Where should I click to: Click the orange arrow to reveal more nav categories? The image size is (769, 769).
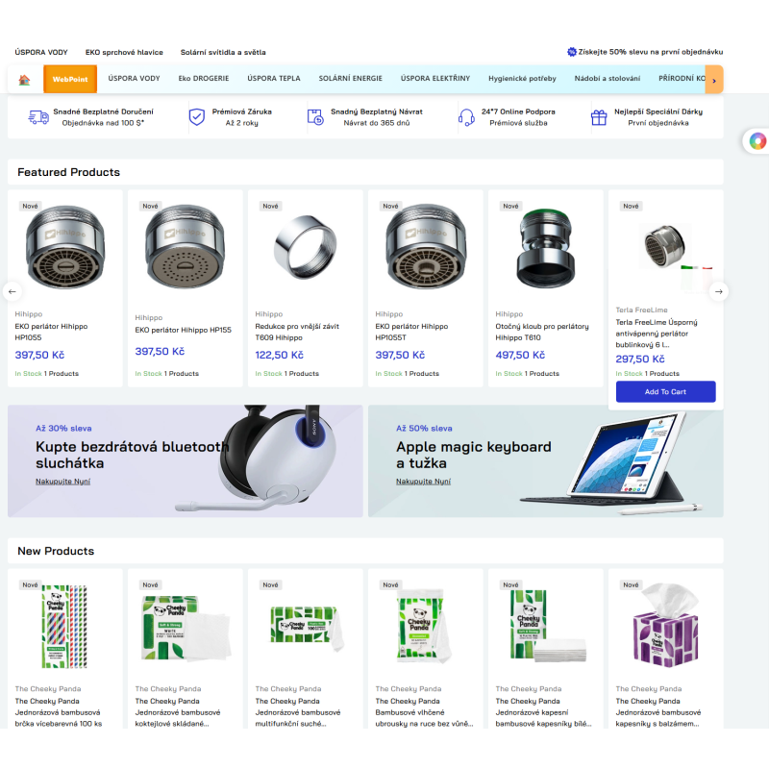coord(714,79)
